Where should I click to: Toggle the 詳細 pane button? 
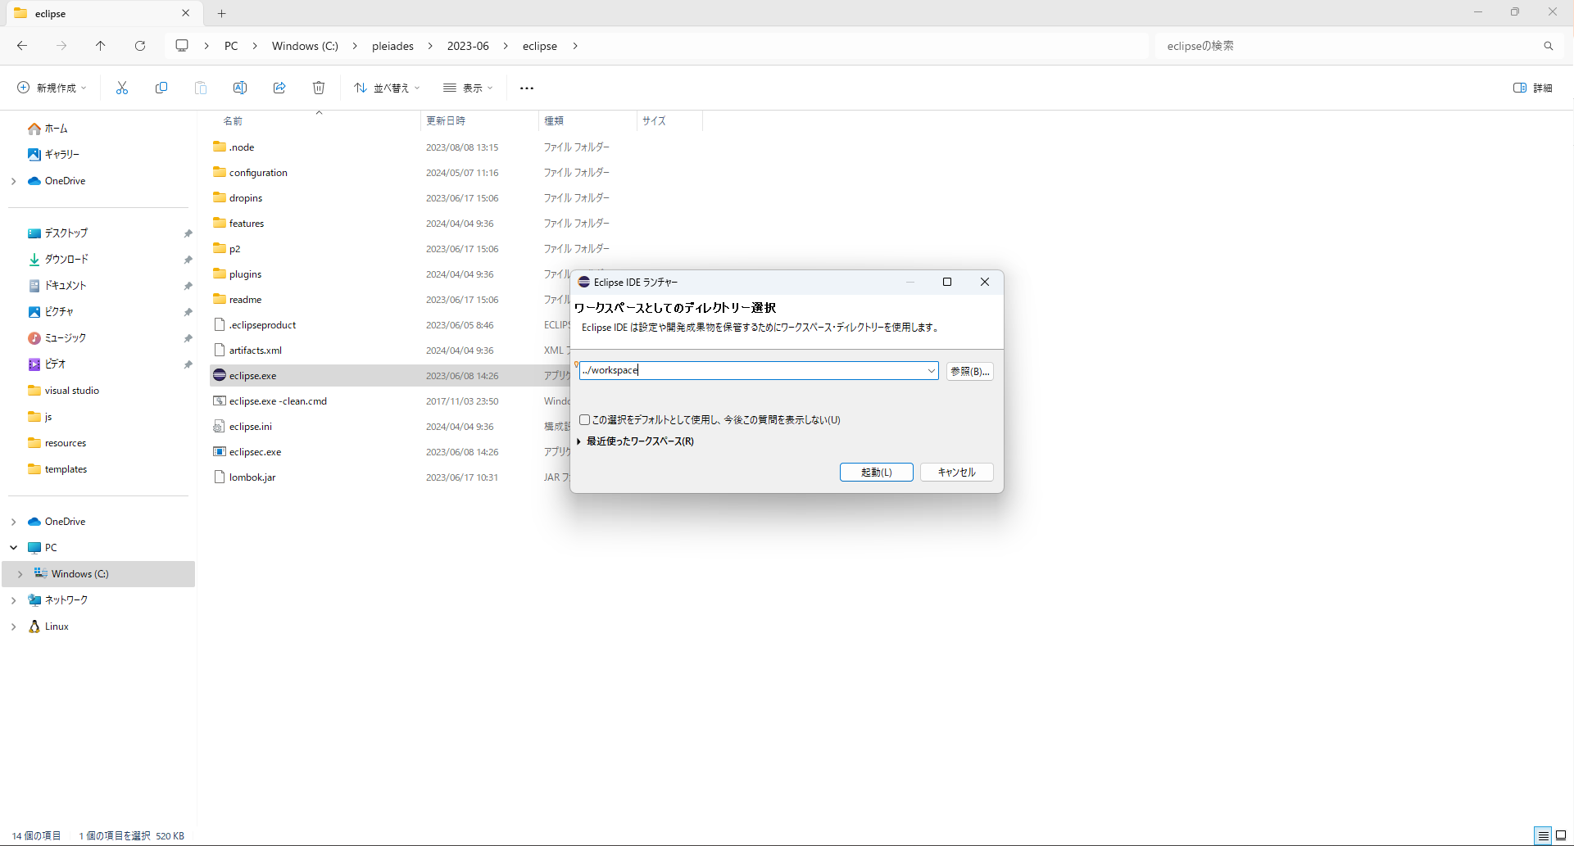pyautogui.click(x=1533, y=88)
